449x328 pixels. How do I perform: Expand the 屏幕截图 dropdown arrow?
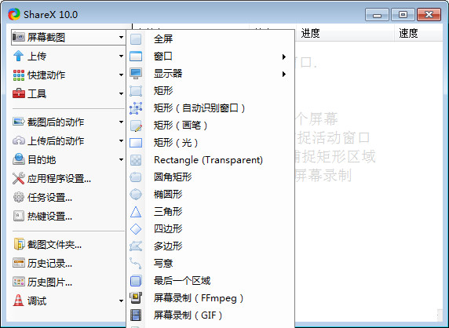[121, 37]
